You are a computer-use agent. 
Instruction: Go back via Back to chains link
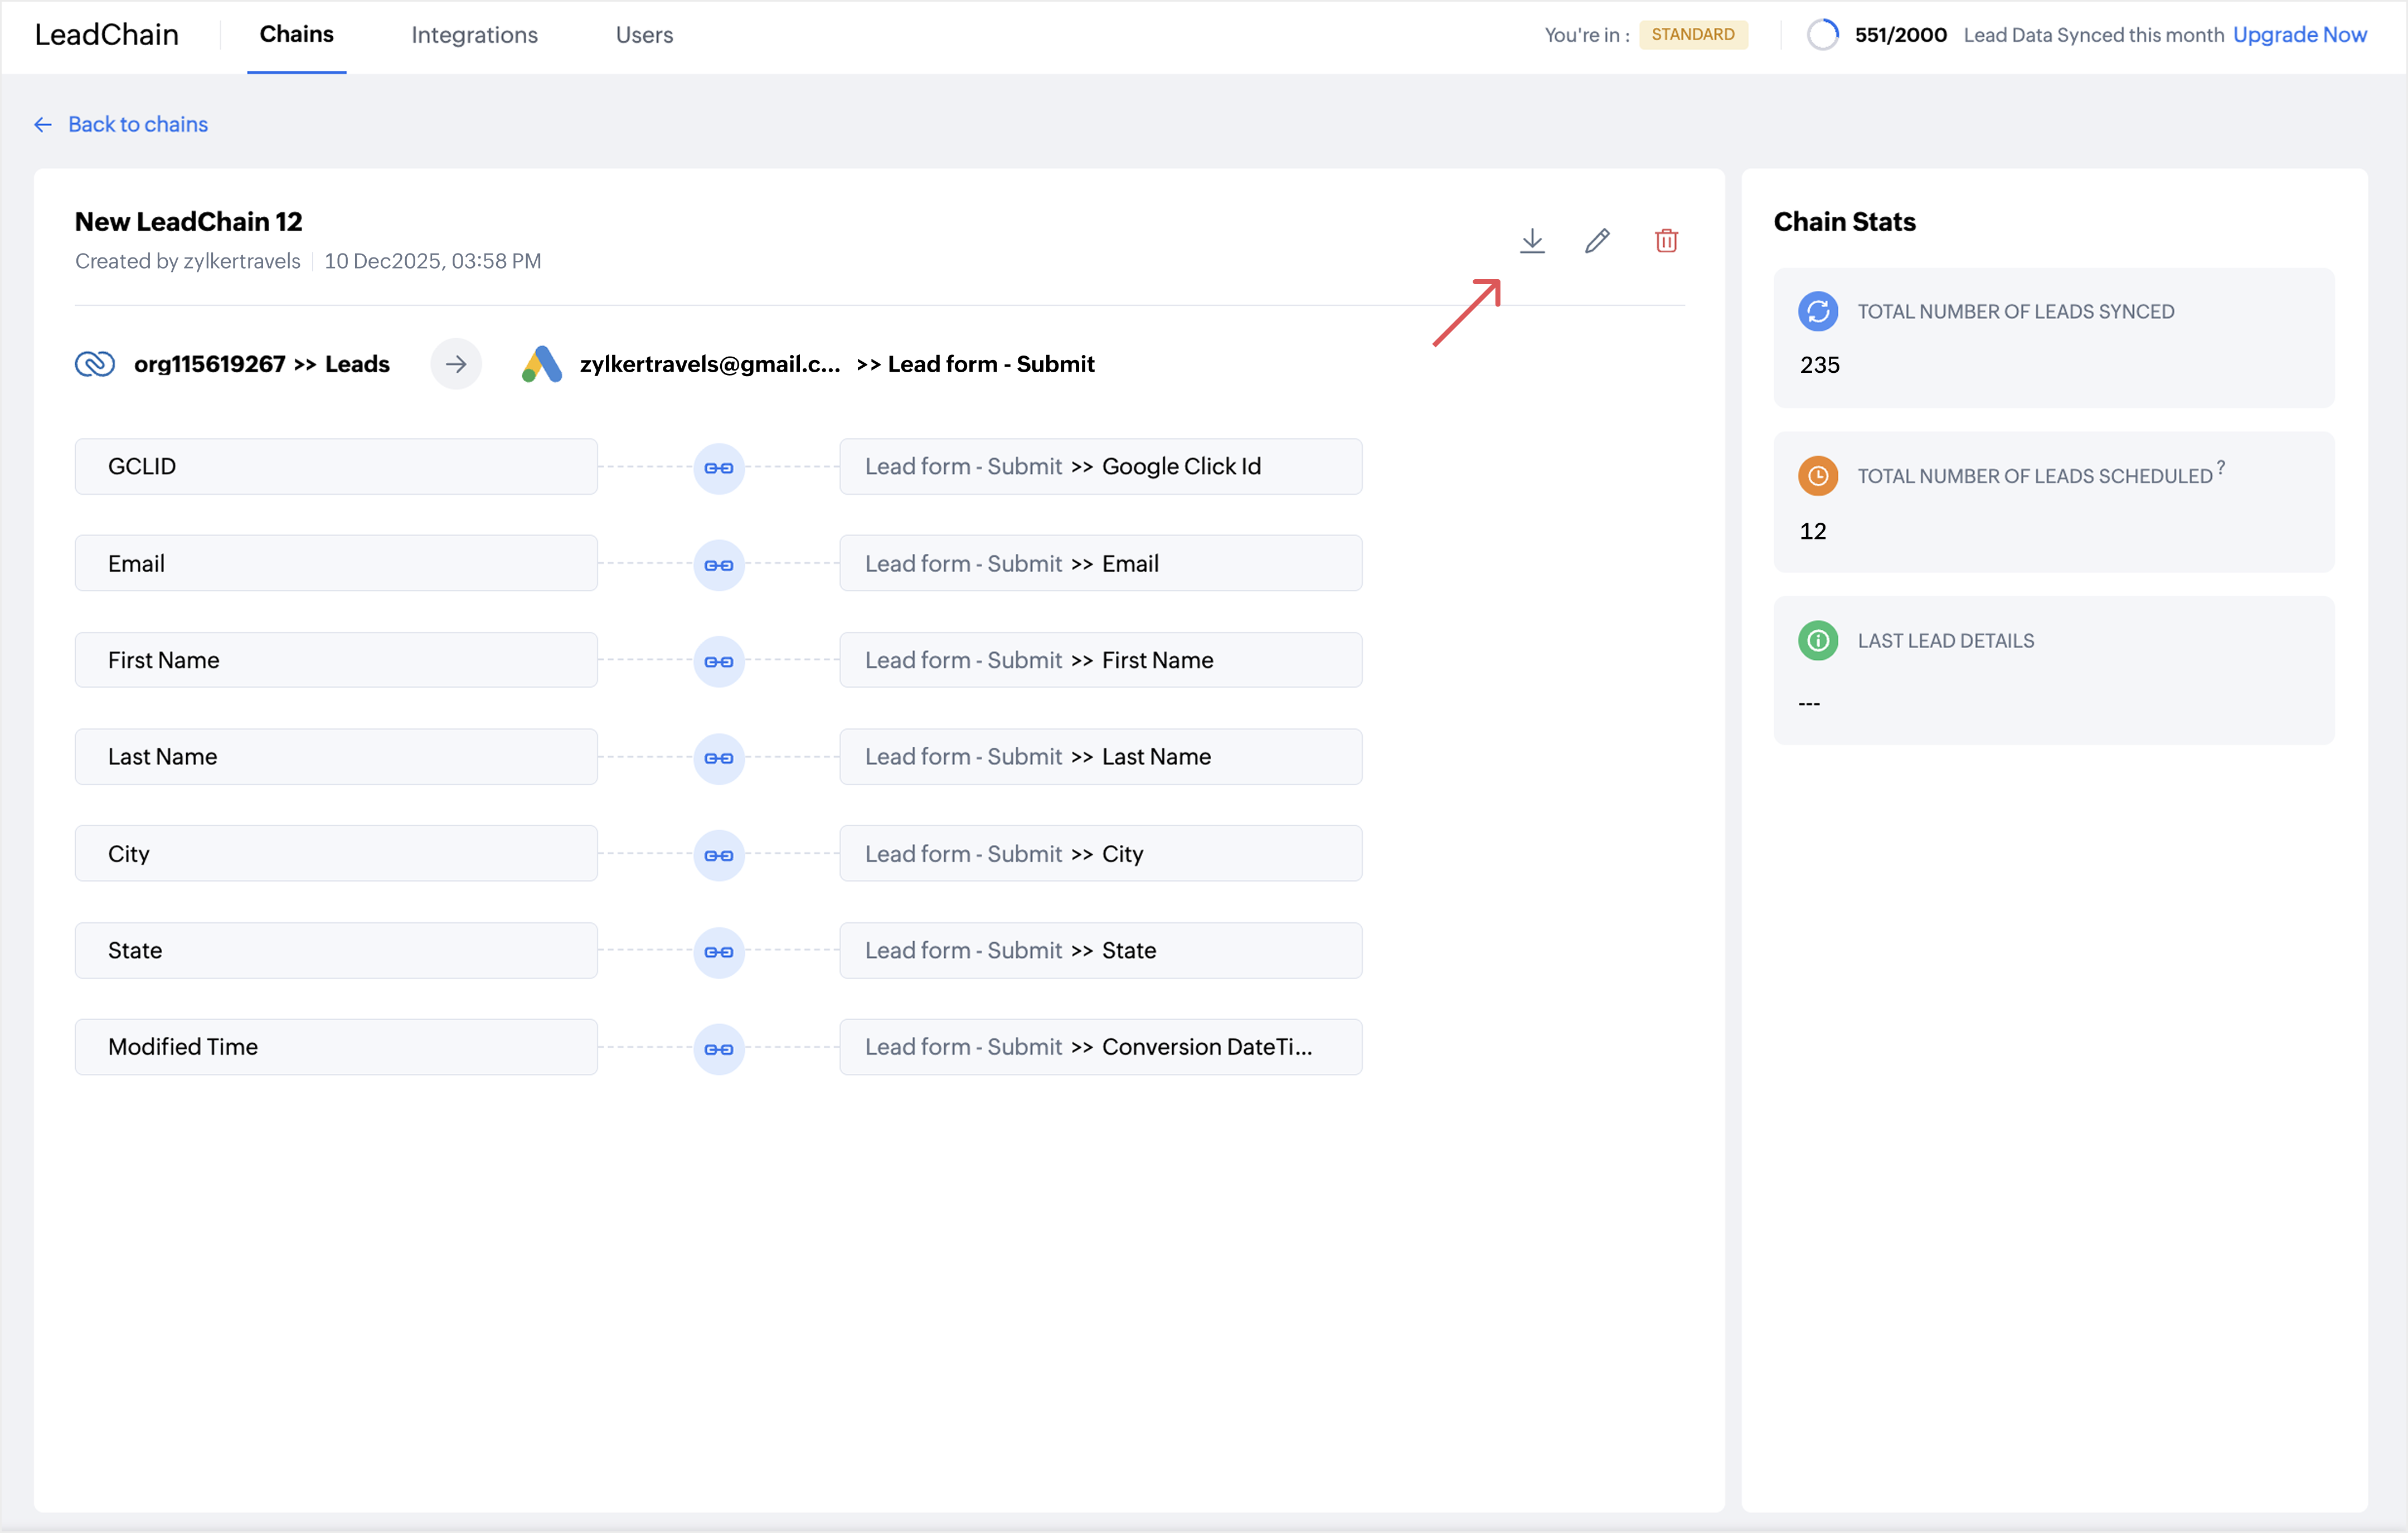click(x=137, y=124)
